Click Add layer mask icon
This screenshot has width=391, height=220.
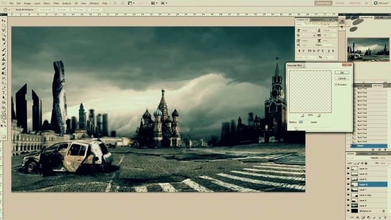(363, 218)
